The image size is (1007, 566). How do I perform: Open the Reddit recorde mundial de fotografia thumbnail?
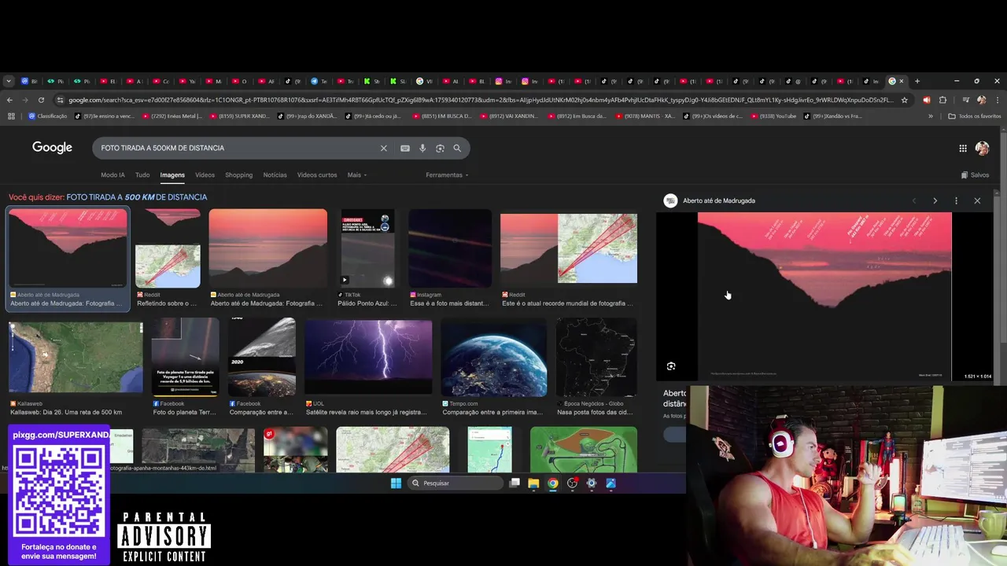click(569, 248)
